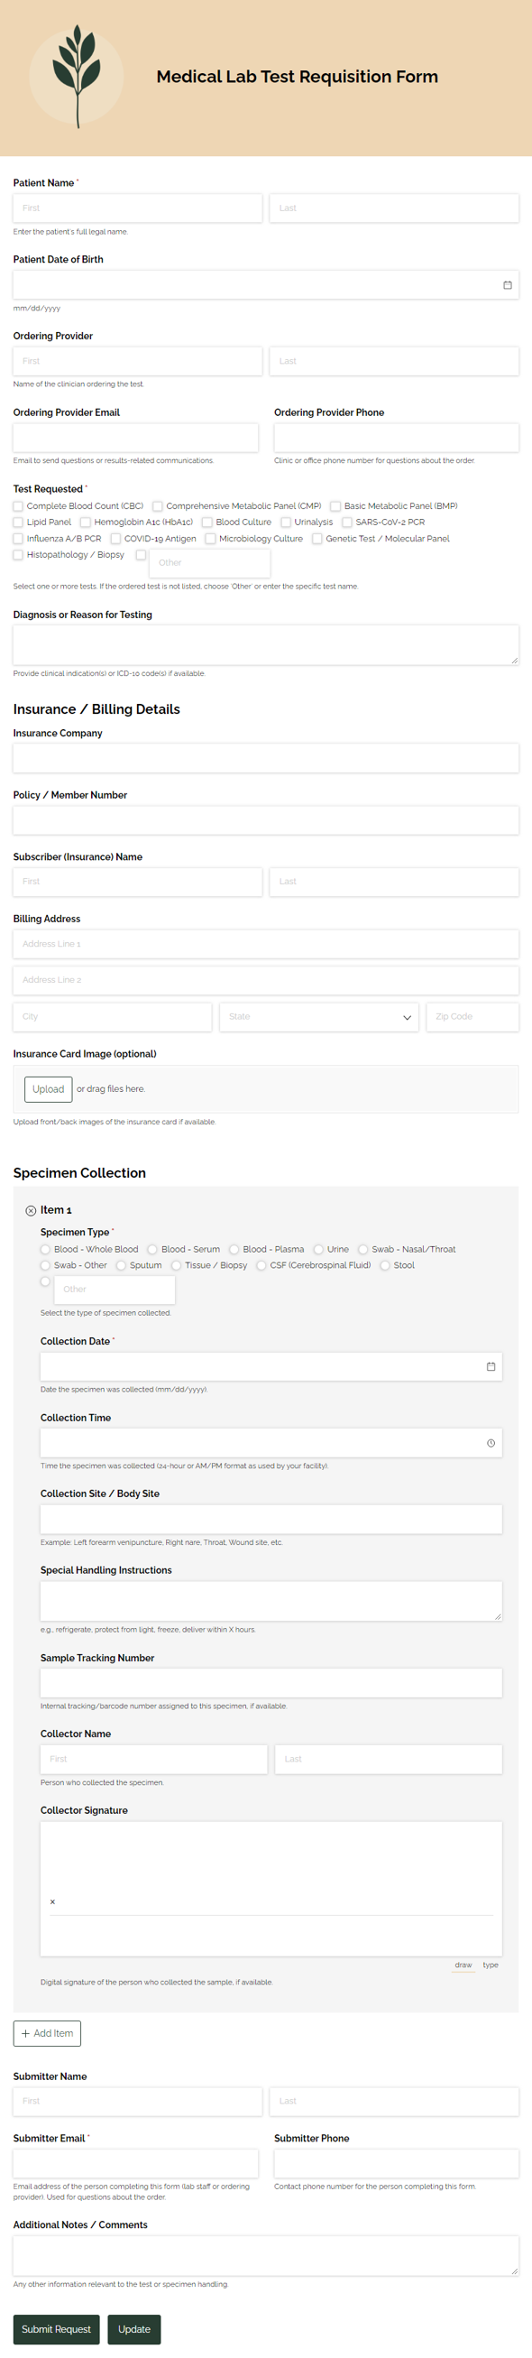Click the Add Item button

[x=47, y=2033]
